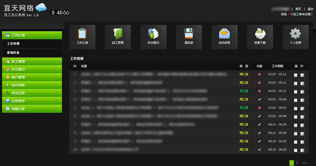
Task: Select 工作汇报 in the left sidebar
Action: coord(32,35)
